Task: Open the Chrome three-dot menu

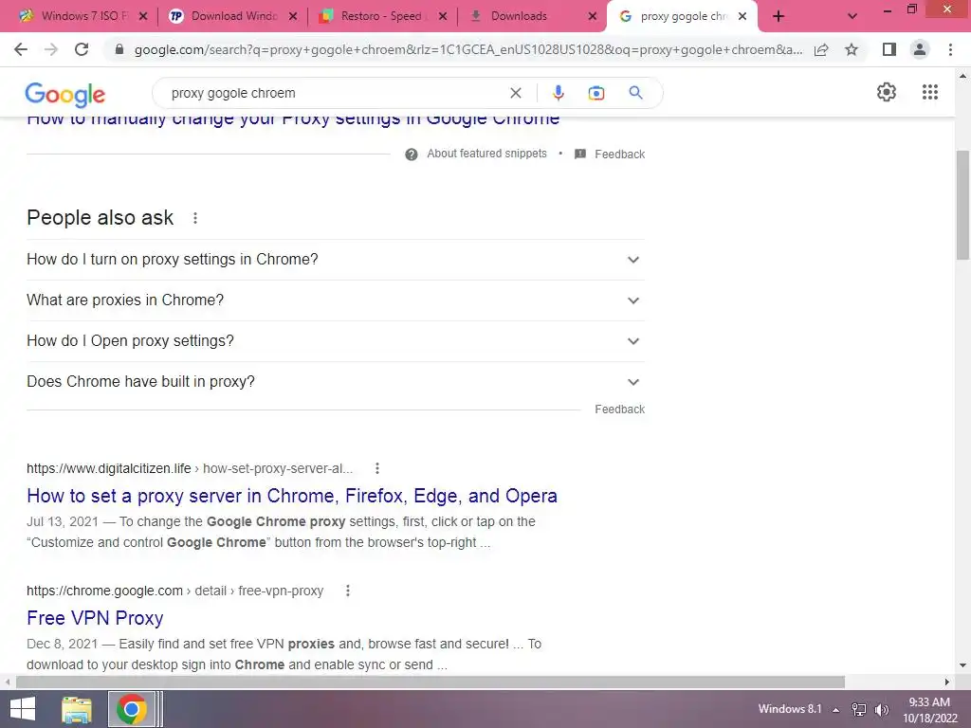Action: pos(950,49)
